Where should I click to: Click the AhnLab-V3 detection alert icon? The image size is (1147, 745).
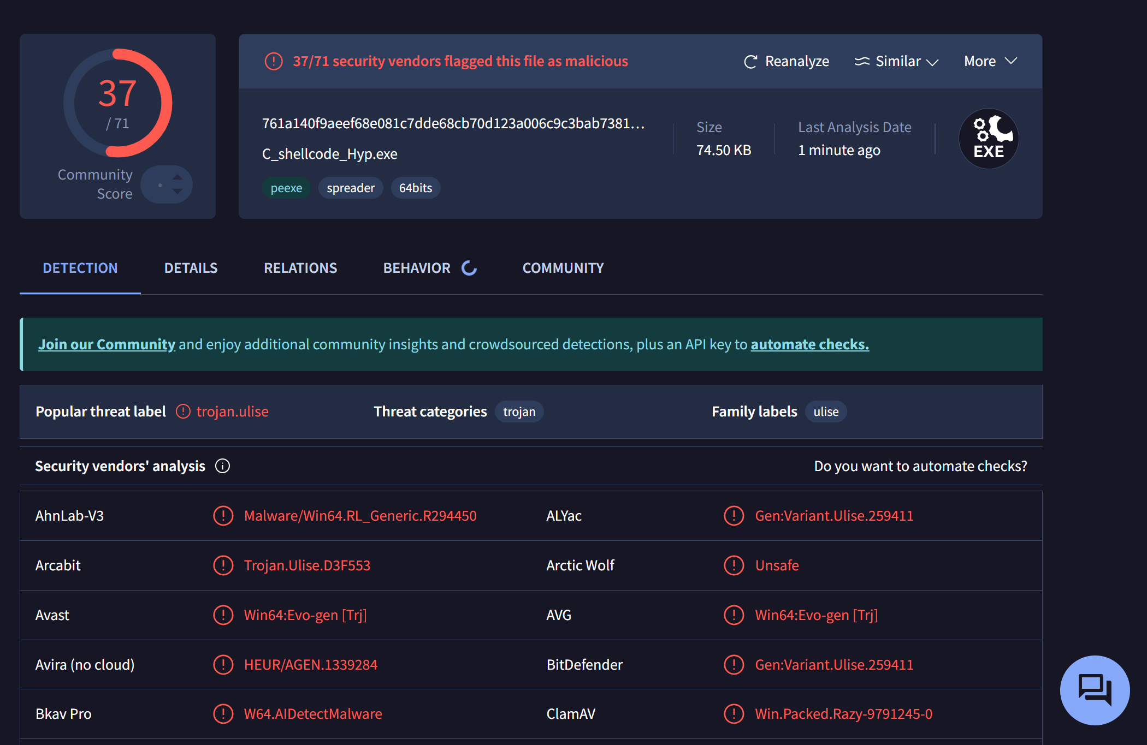click(223, 516)
